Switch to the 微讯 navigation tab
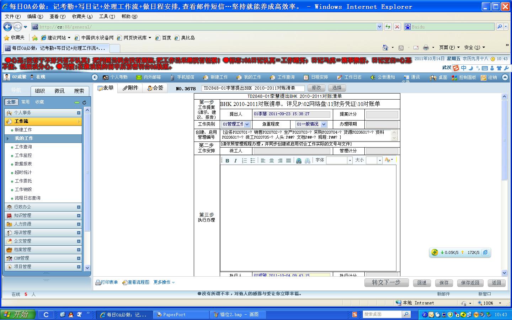This screenshot has width=512, height=320. (59, 91)
